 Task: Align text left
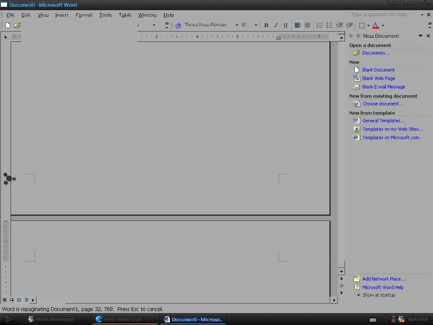pyautogui.click(x=297, y=25)
